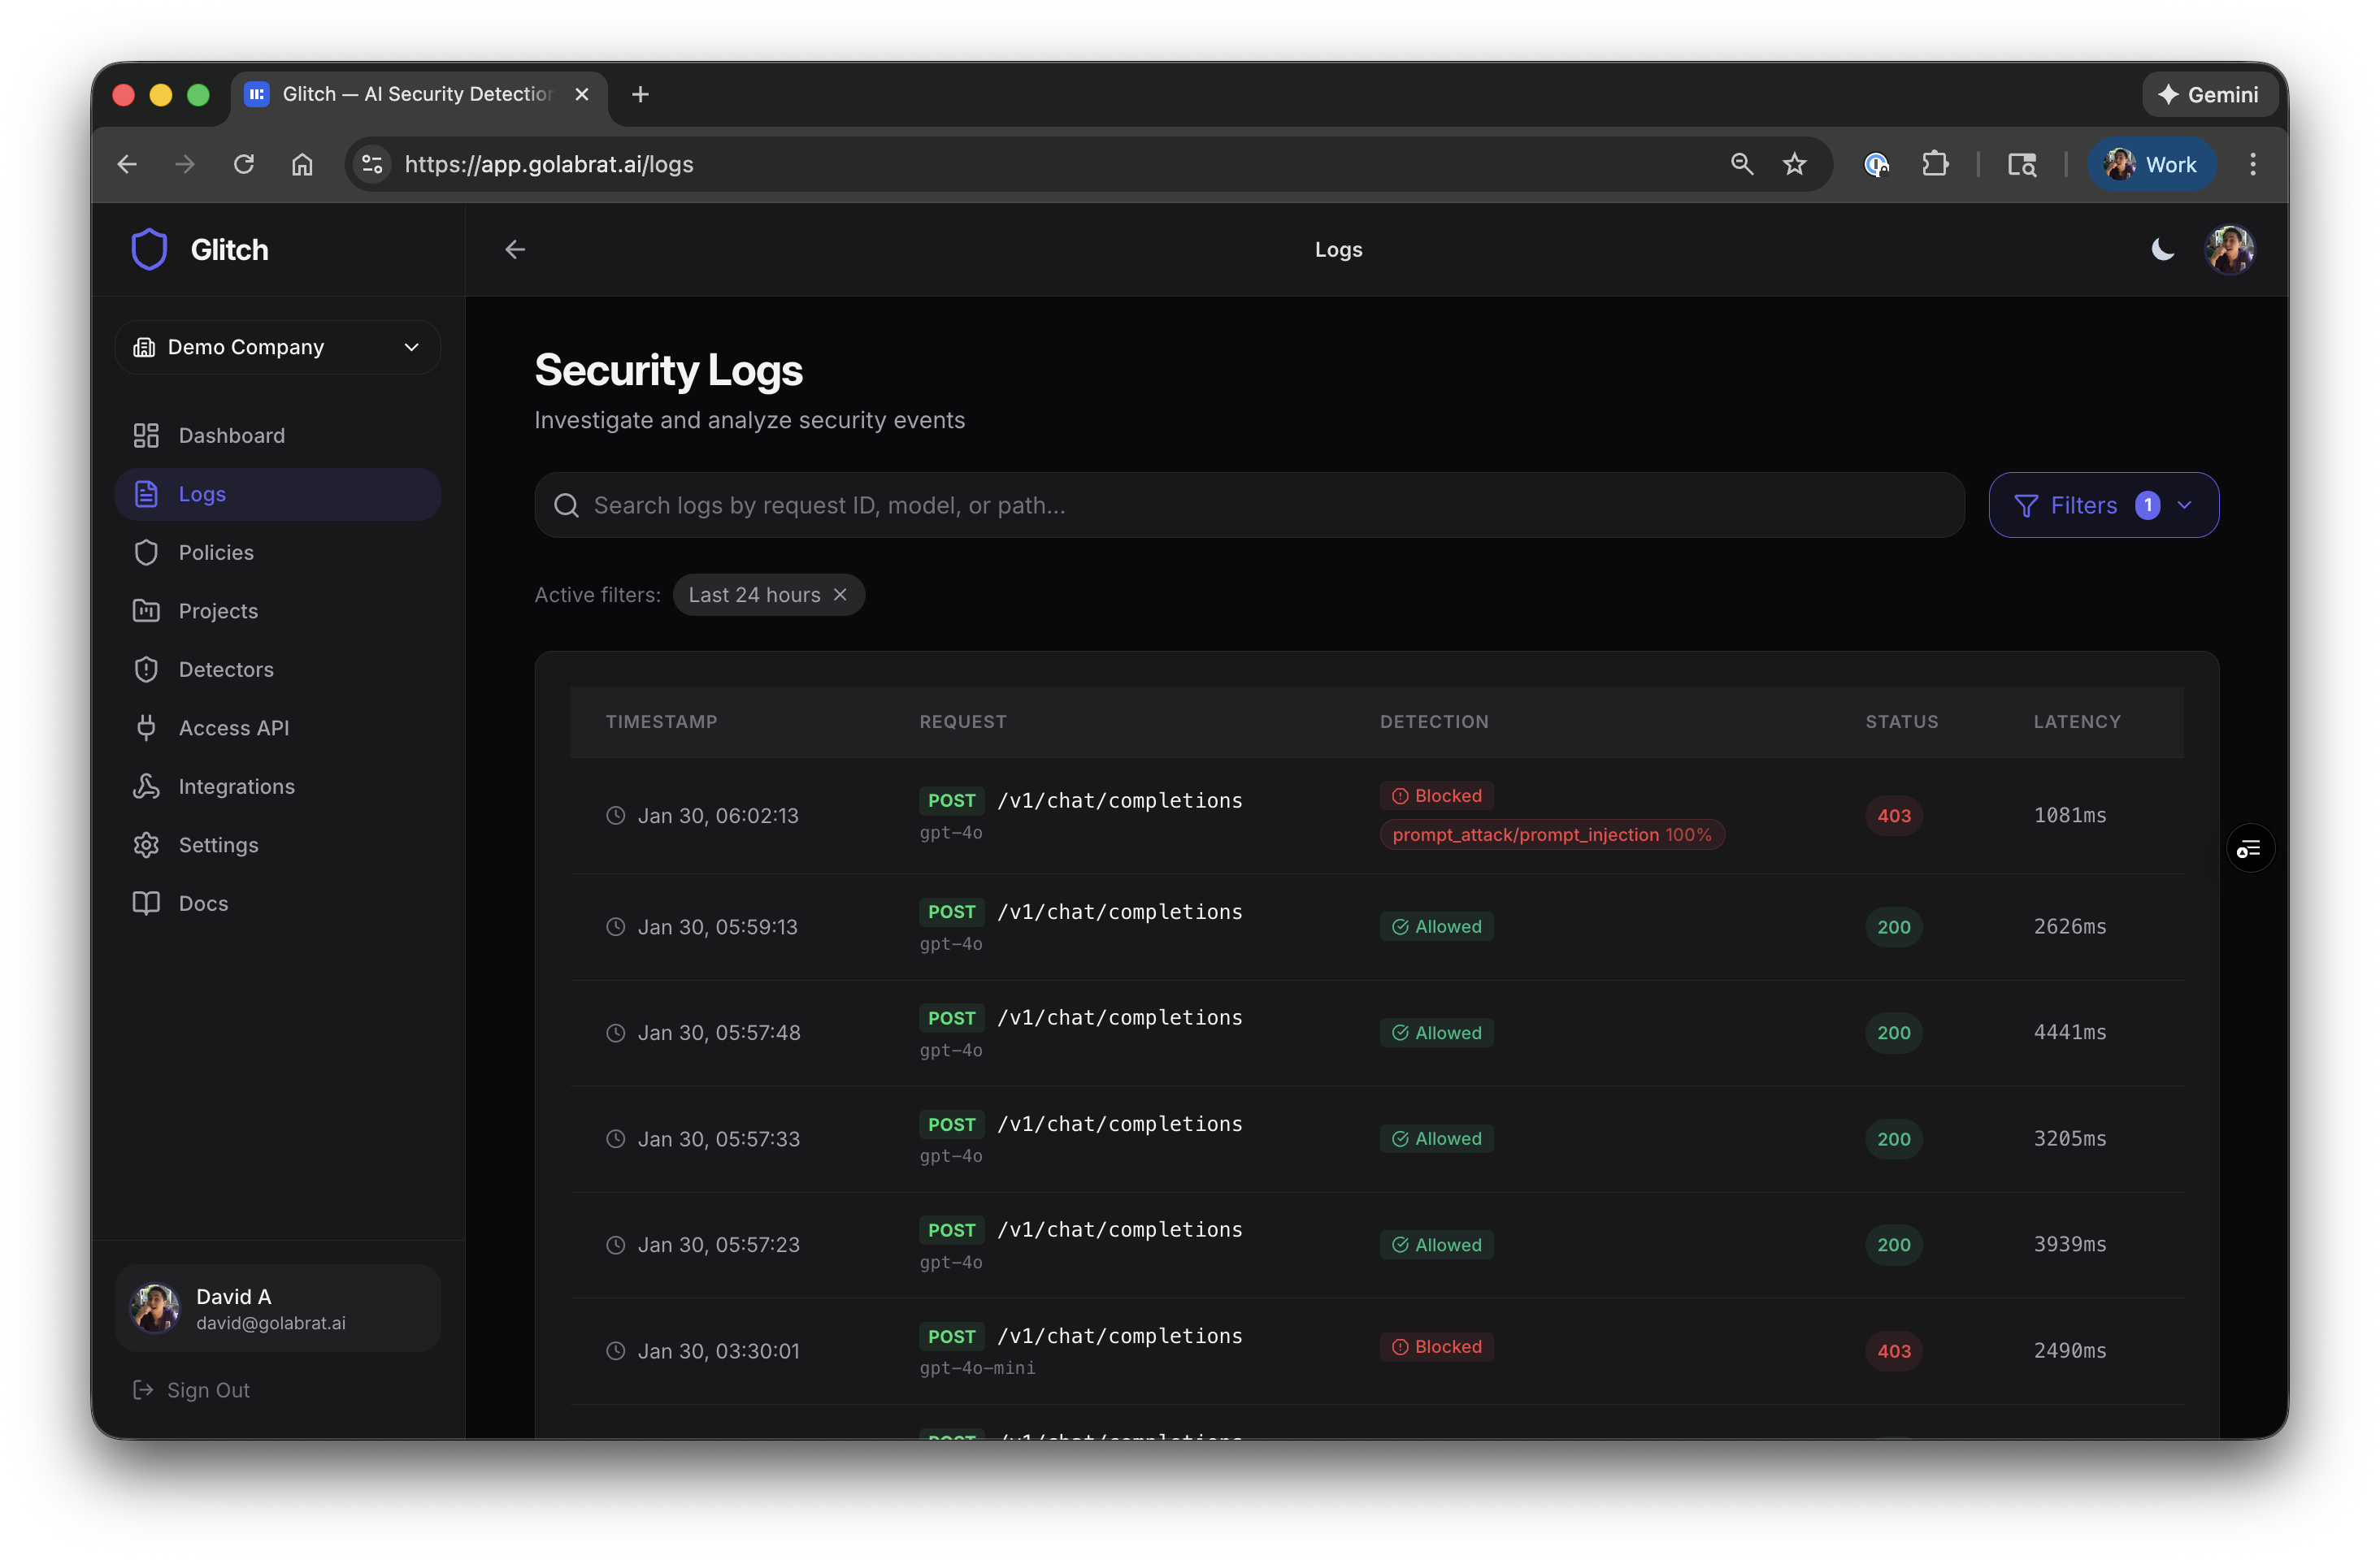The height and width of the screenshot is (1560, 2380).
Task: Click the back arrow beside Logs
Action: point(514,249)
